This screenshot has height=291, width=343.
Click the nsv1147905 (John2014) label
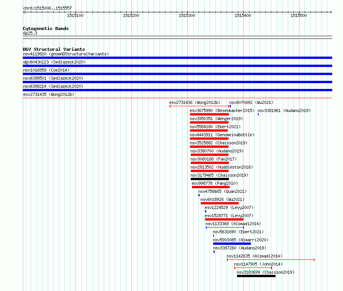[258, 264]
